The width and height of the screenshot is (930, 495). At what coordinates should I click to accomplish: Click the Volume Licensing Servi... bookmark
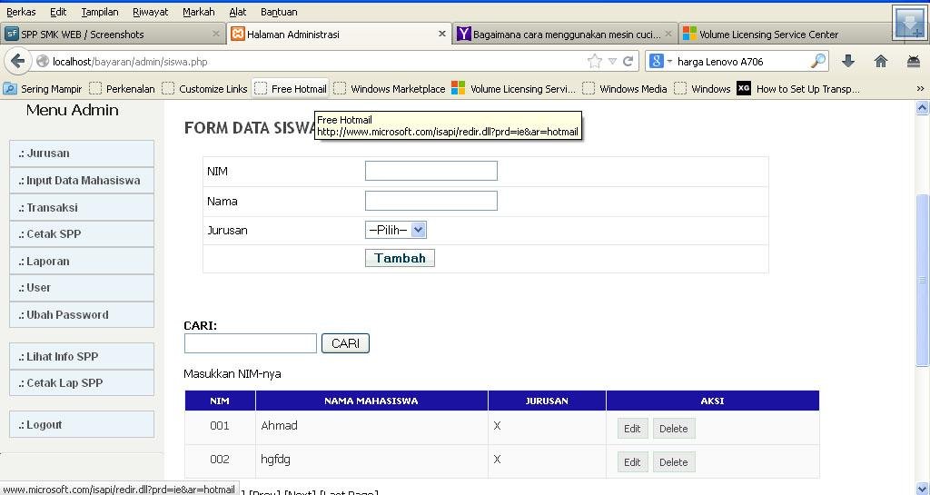pyautogui.click(x=514, y=89)
